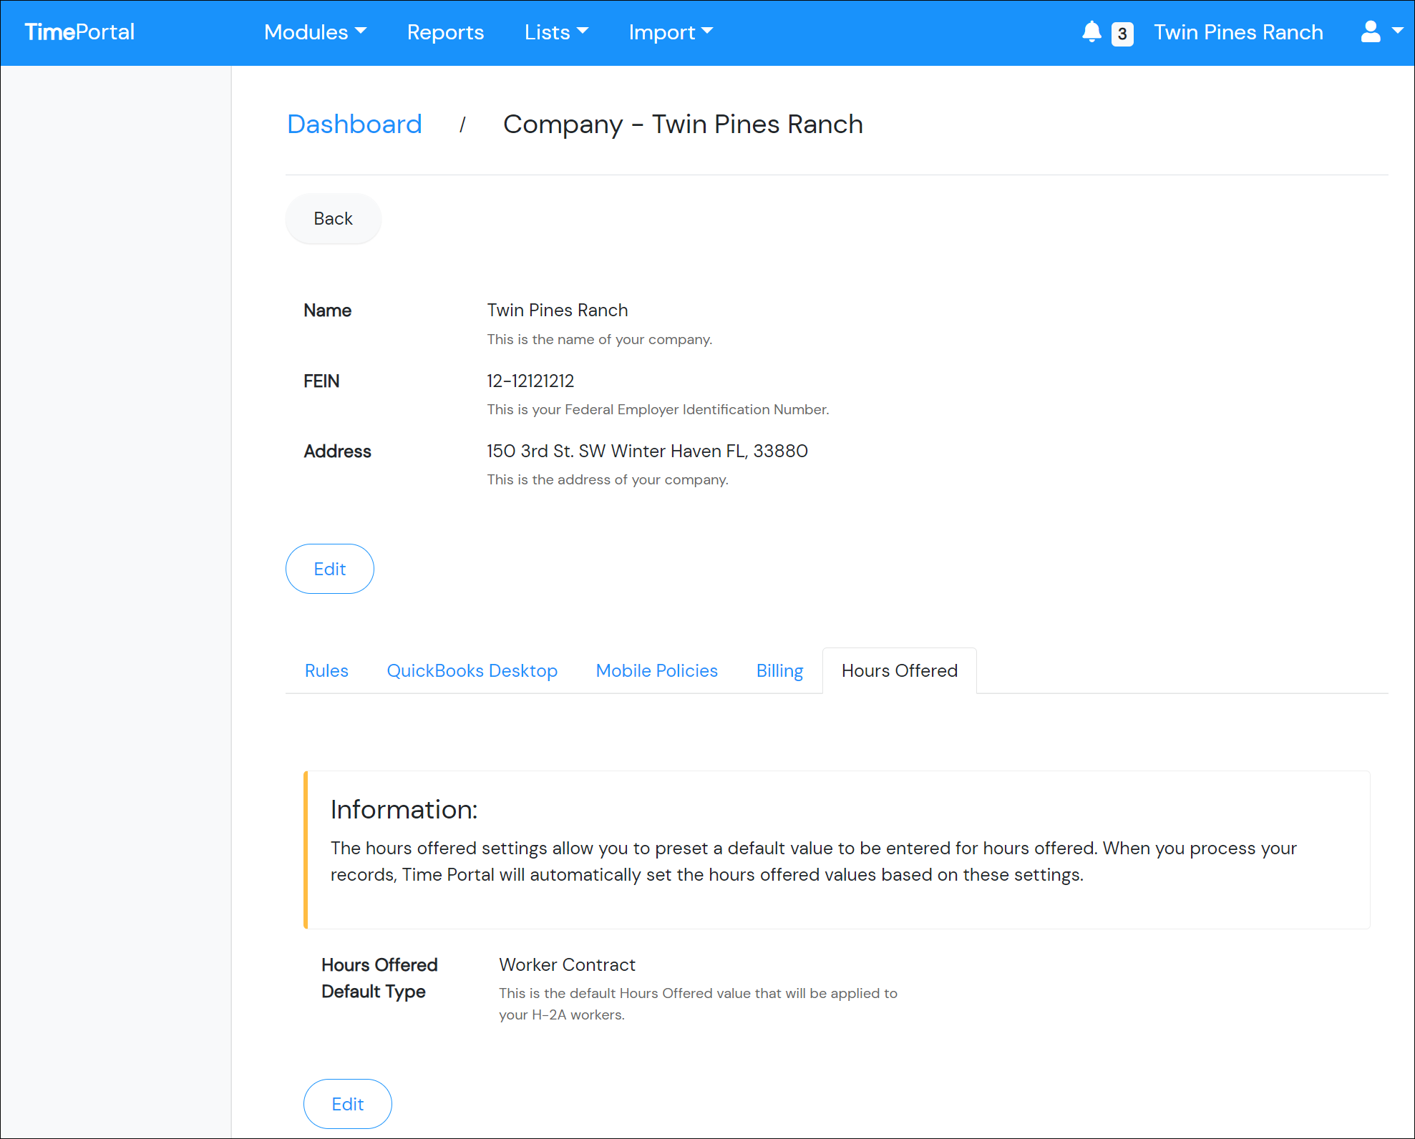Click the Back button
Image resolution: width=1415 pixels, height=1139 pixels.
point(333,219)
